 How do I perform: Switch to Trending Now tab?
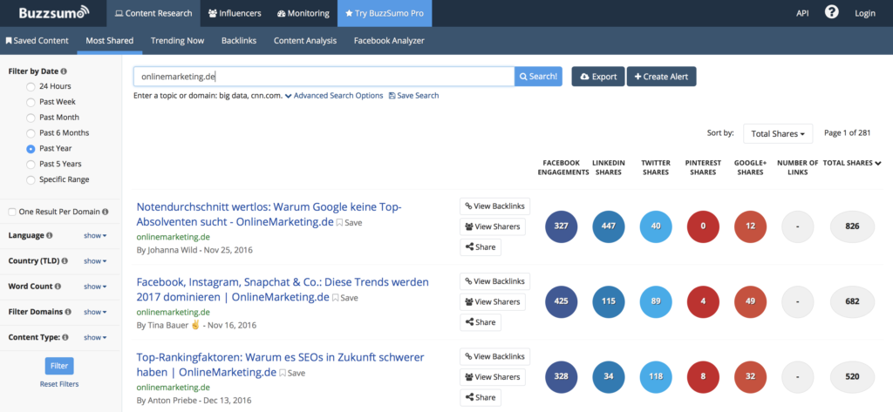pyautogui.click(x=177, y=41)
